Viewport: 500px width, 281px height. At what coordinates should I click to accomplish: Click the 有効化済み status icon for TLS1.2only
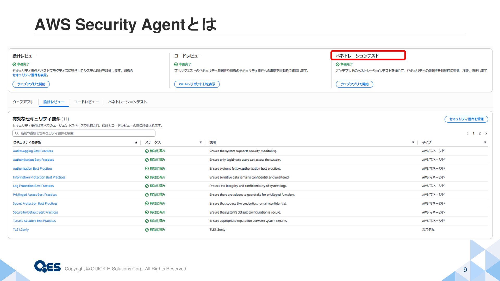[147, 230]
